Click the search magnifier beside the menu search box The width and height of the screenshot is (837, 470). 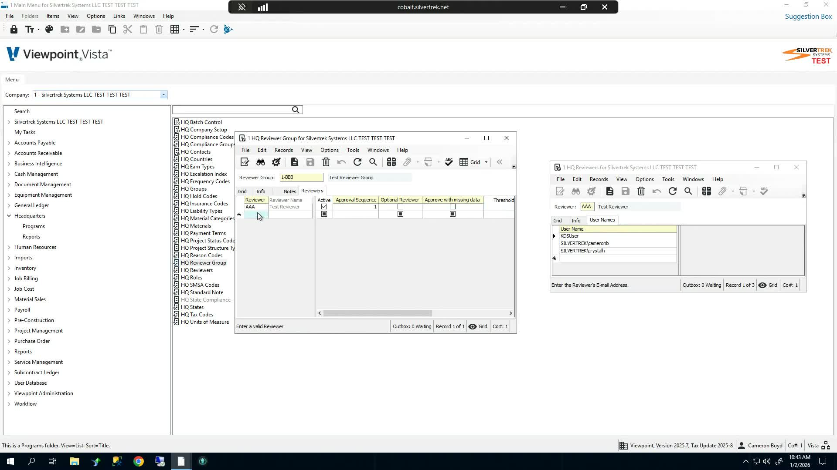[296, 110]
